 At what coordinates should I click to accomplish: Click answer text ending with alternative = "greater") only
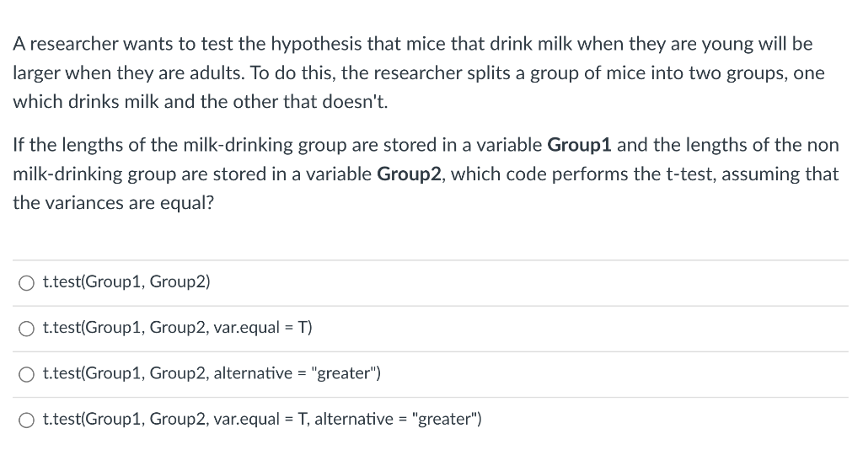pos(212,373)
